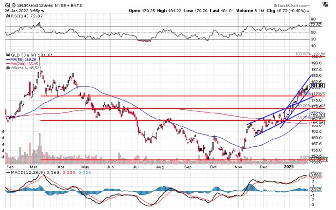This screenshot has height=210, width=336.
Task: Select the 181.01 last price tag
Action: click(317, 86)
